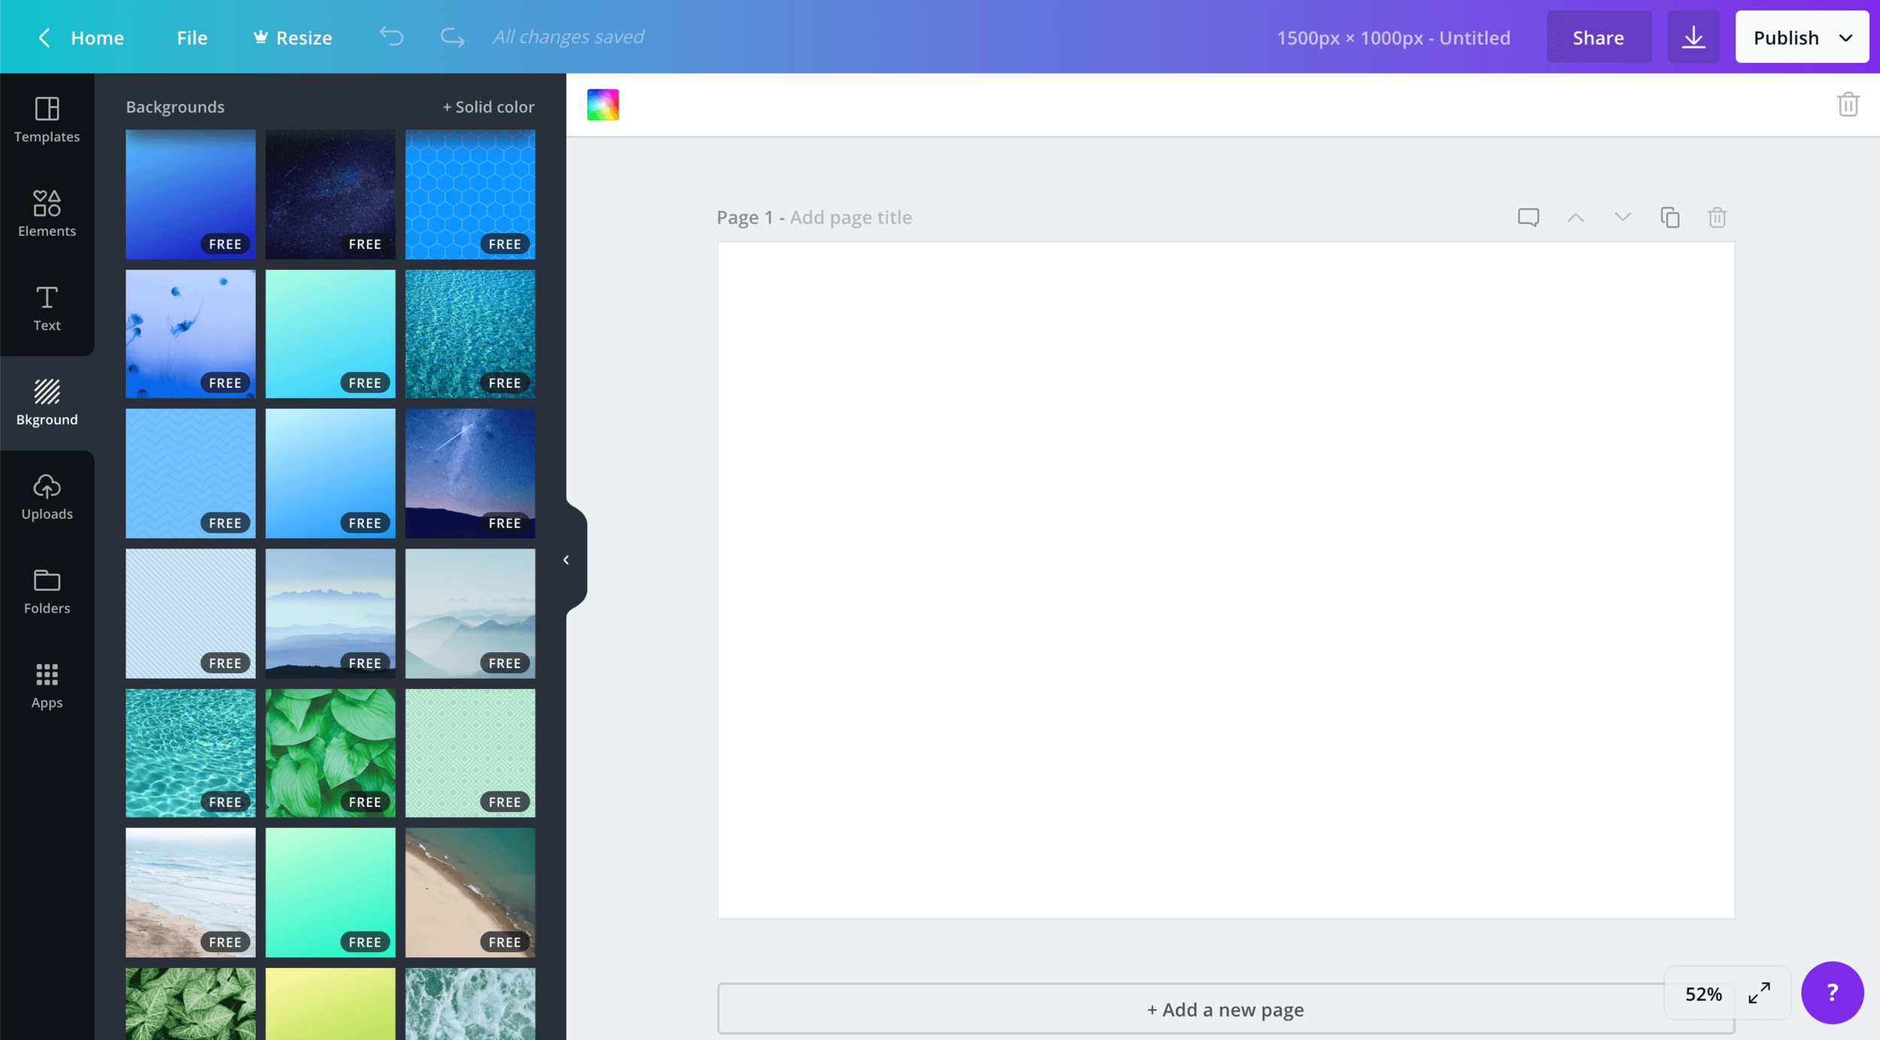Duplicate Page 1
This screenshot has height=1040, width=1880.
pos(1669,217)
